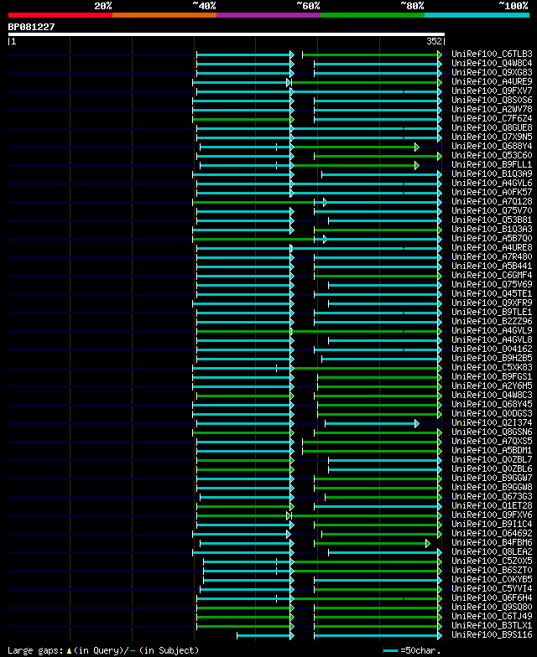Select hit label UniRef100_Q68Y45
This screenshot has width=537, height=657.
pos(492,404)
